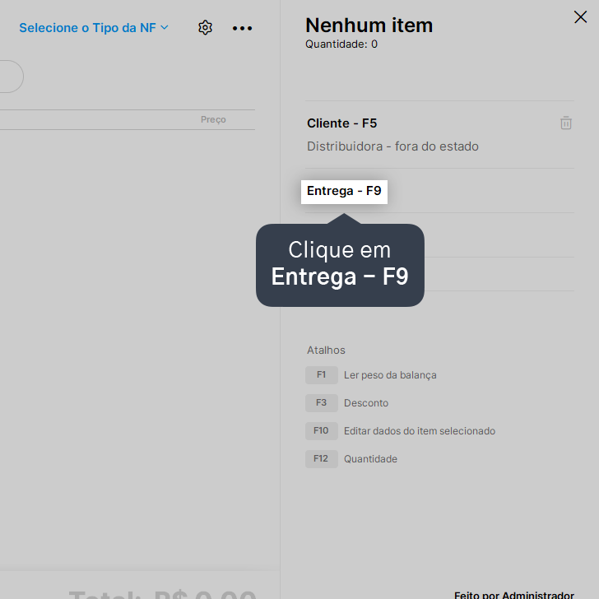Screen dimensions: 599x599
Task: Click the 'Desconto' shortcut label
Action: point(366,403)
